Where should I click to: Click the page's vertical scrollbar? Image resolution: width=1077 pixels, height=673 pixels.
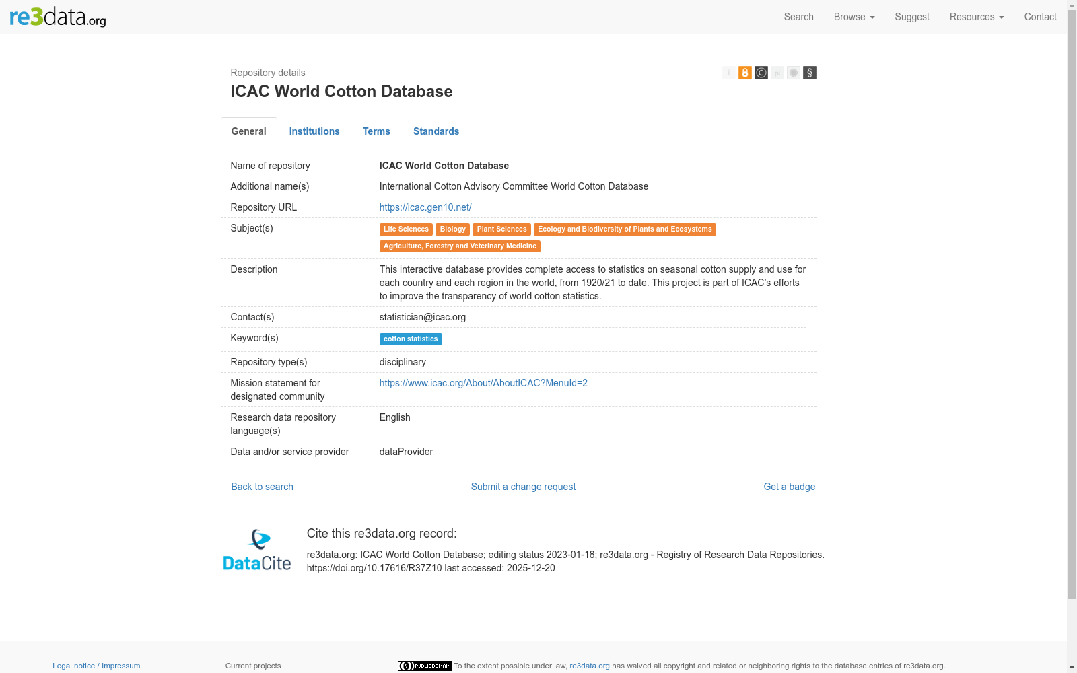1072,303
